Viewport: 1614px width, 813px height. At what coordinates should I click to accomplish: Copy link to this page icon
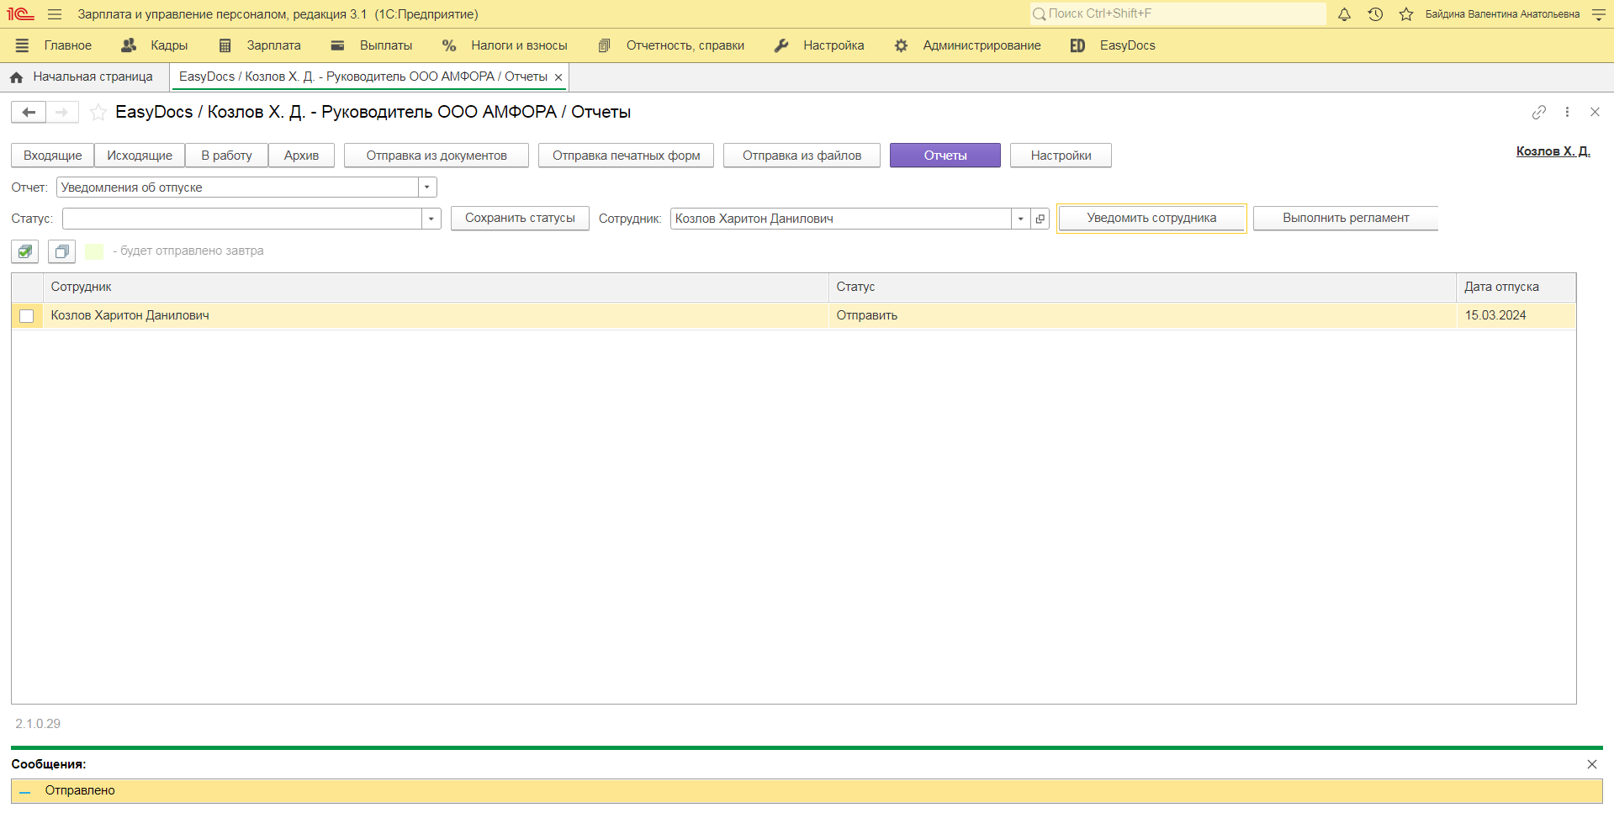[1538, 112]
